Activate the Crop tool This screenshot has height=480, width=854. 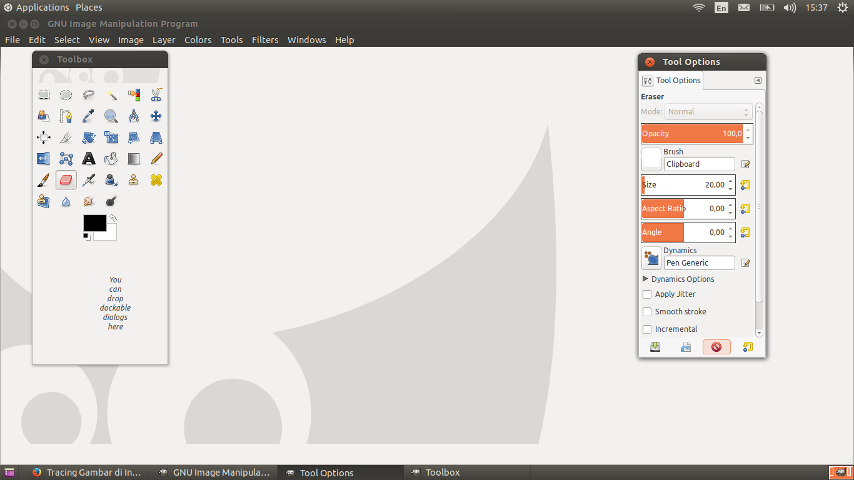pyautogui.click(x=66, y=137)
